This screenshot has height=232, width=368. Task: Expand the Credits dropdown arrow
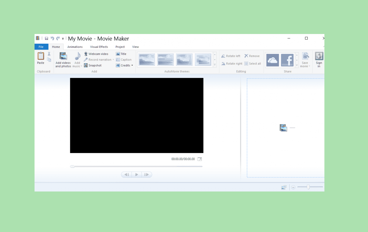pos(132,65)
